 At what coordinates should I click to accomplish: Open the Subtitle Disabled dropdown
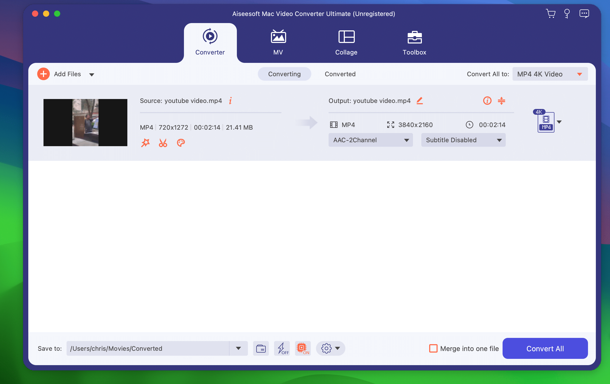coord(463,140)
